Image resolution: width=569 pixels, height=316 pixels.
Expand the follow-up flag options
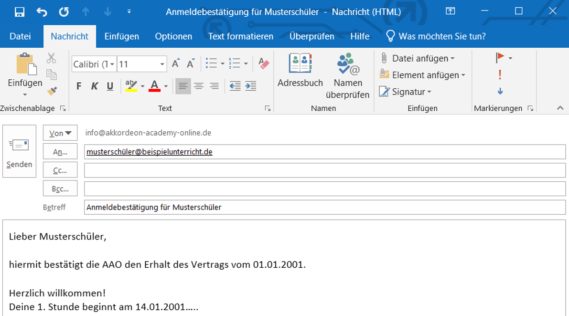(511, 58)
